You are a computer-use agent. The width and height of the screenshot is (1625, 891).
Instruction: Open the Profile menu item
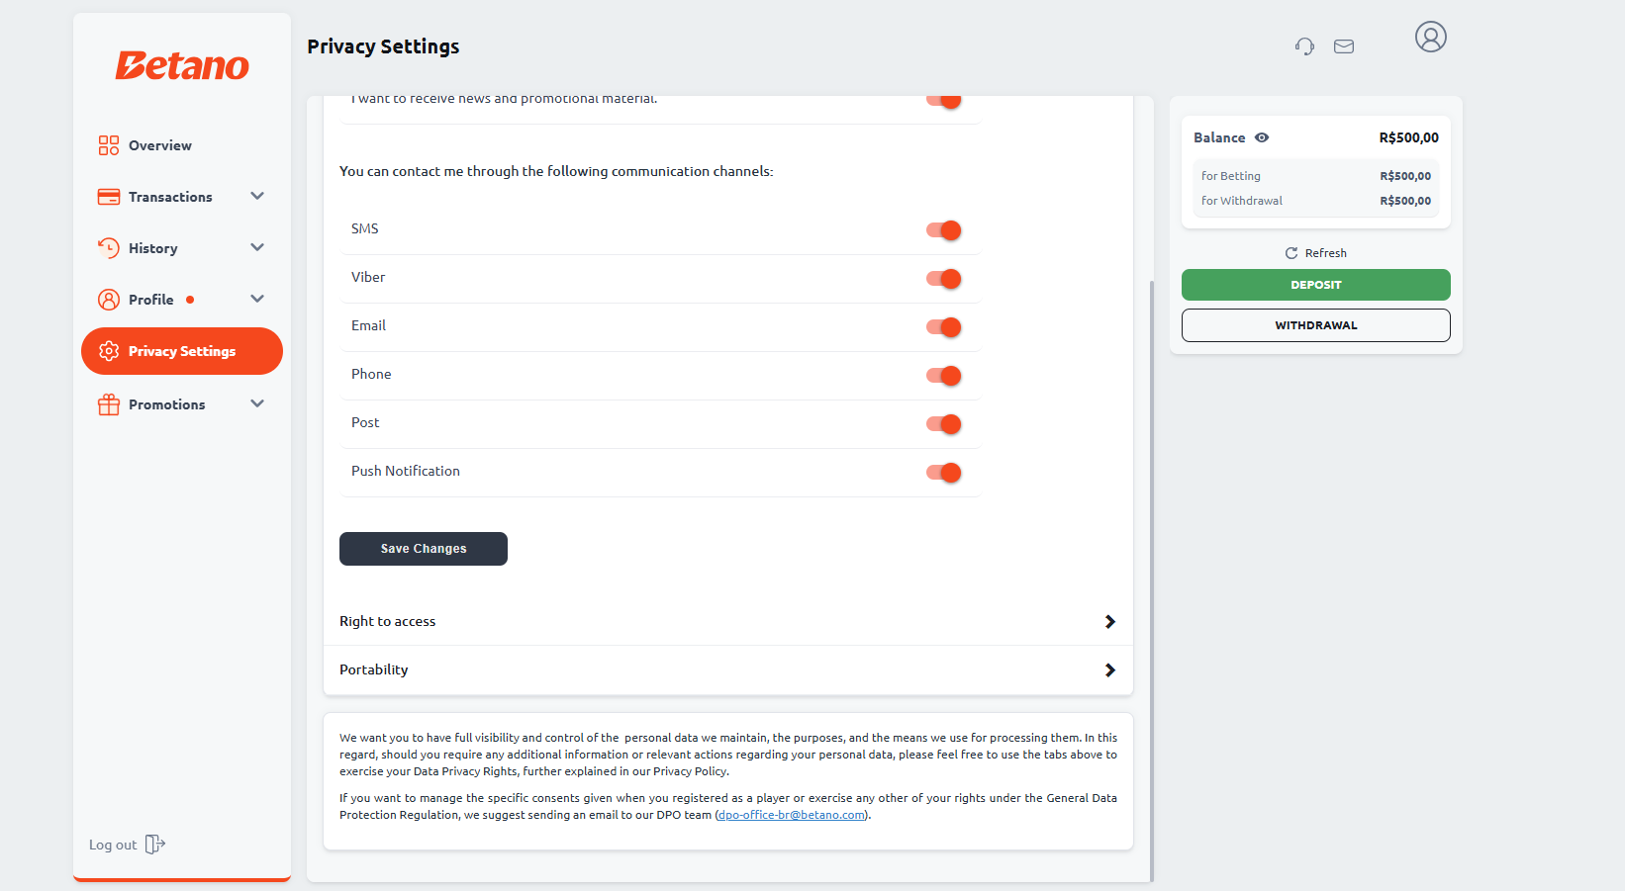(x=150, y=300)
